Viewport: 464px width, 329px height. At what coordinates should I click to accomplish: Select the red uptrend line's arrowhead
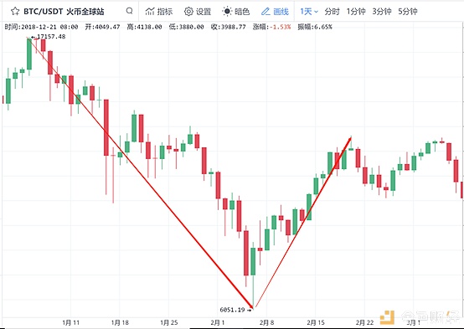(x=348, y=141)
